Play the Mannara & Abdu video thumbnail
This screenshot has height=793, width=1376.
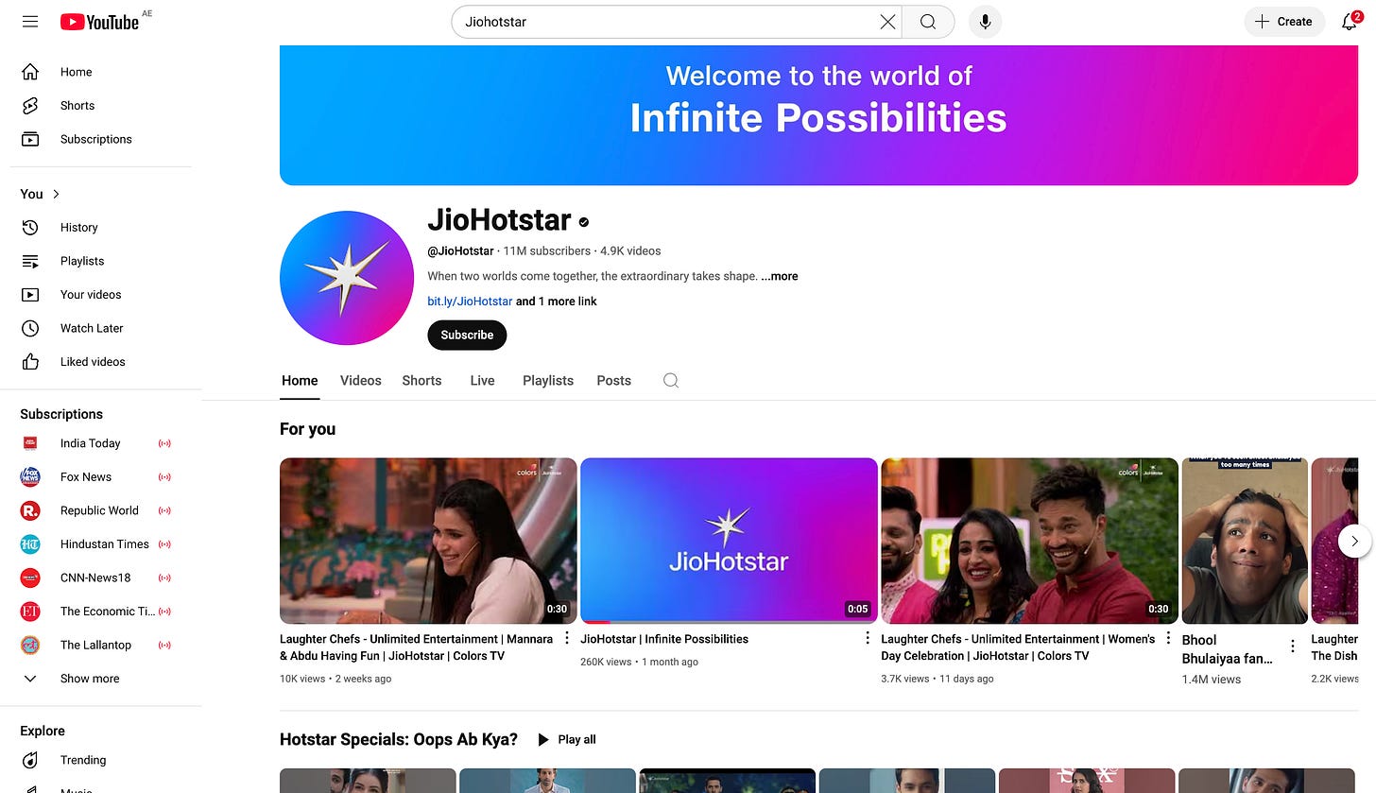coord(428,541)
